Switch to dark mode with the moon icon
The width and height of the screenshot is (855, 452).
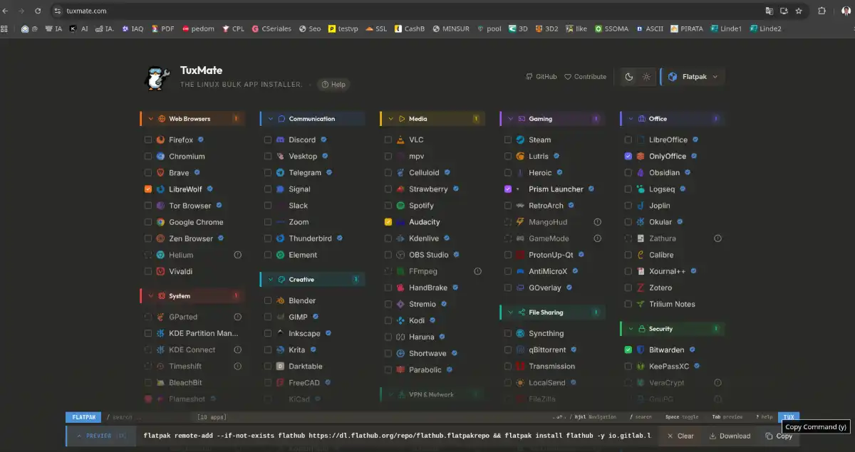(629, 77)
